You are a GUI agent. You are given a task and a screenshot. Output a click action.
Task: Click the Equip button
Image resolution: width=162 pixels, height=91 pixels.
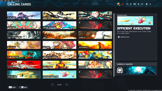pos(12,87)
